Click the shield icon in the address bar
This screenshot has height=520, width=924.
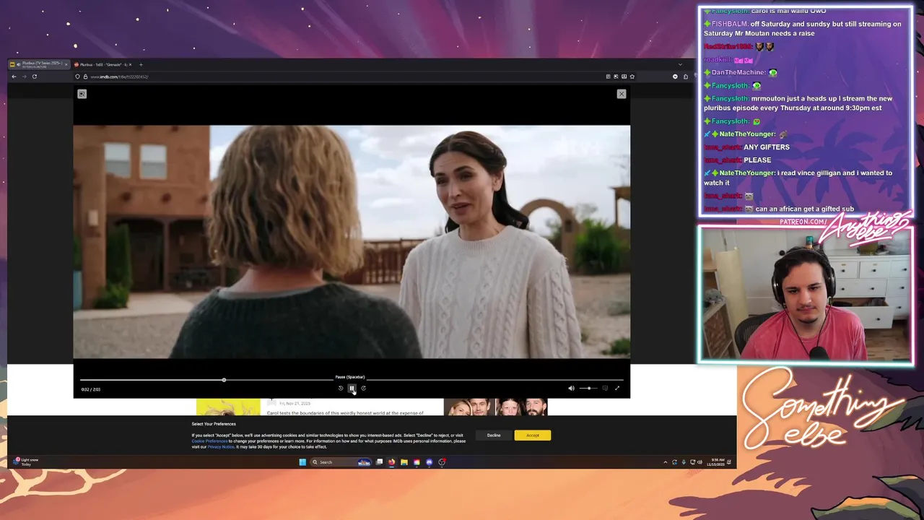(x=78, y=77)
